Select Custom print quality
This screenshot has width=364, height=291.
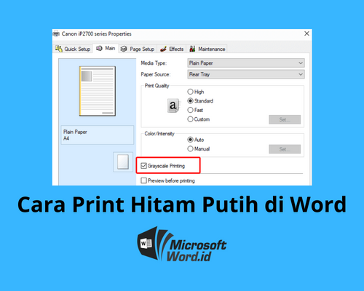199,119
